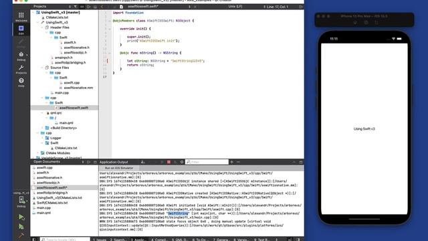Open the 3 Application Output pane
428x241 pixels.
(138, 240)
